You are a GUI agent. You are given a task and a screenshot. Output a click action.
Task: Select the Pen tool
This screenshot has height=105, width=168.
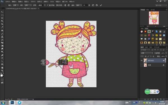2,55
